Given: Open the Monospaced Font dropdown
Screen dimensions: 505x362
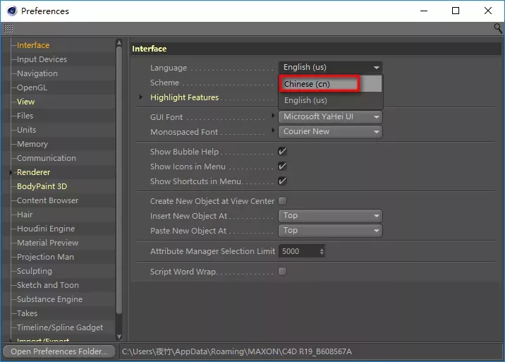Looking at the screenshot, I should click(x=330, y=132).
